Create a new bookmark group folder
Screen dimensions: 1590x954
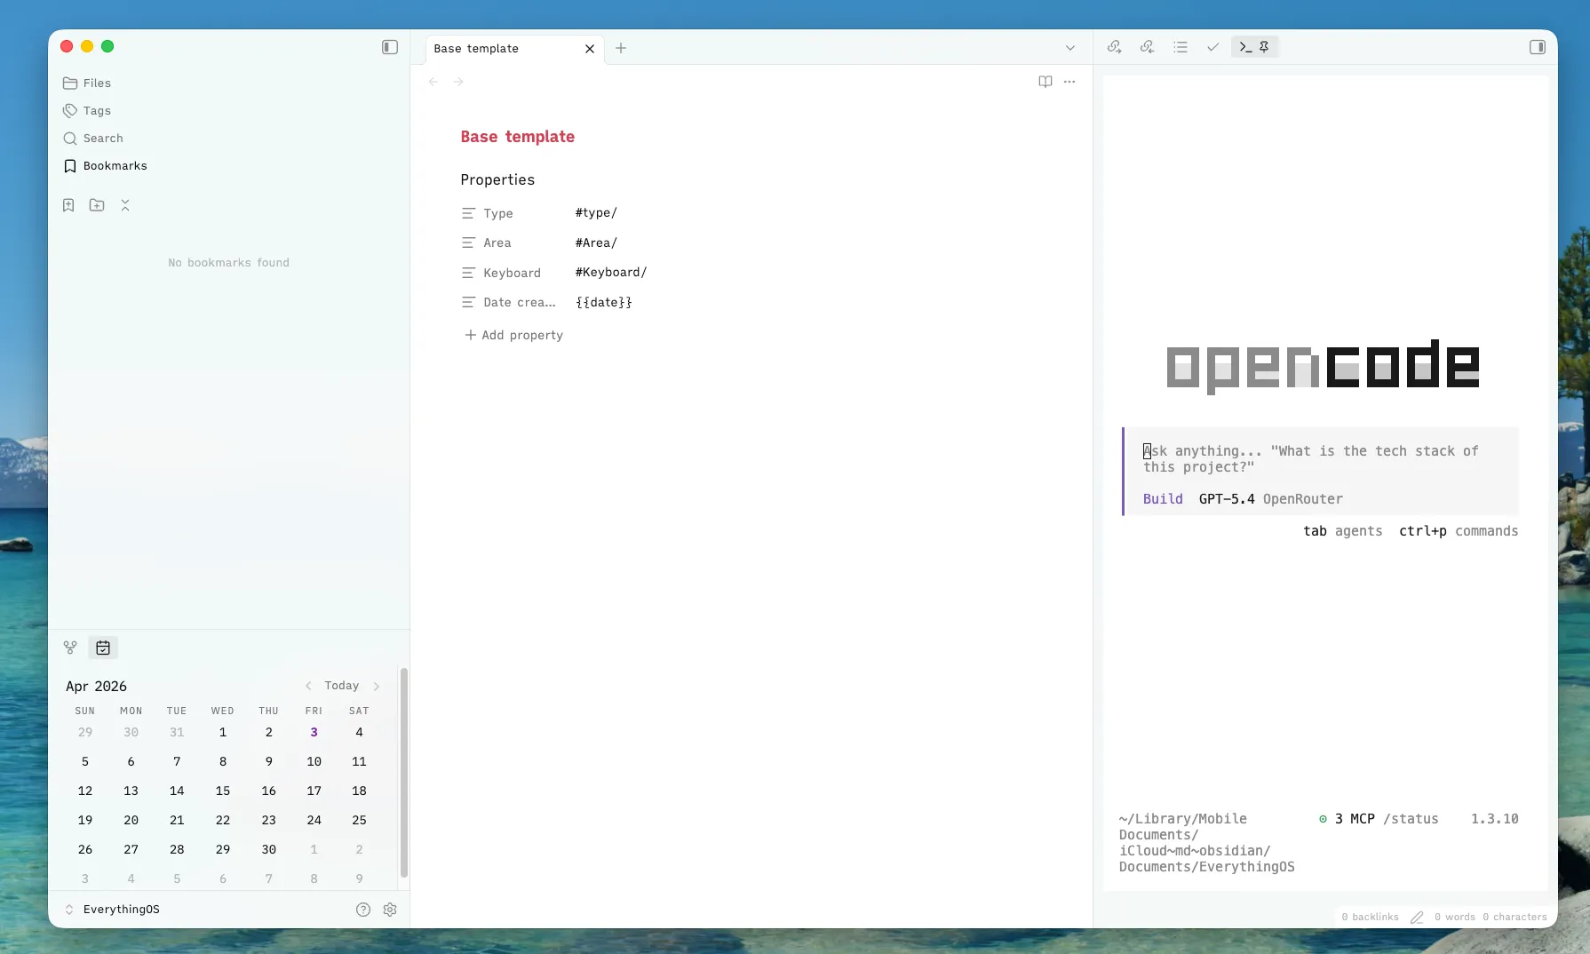[97, 205]
